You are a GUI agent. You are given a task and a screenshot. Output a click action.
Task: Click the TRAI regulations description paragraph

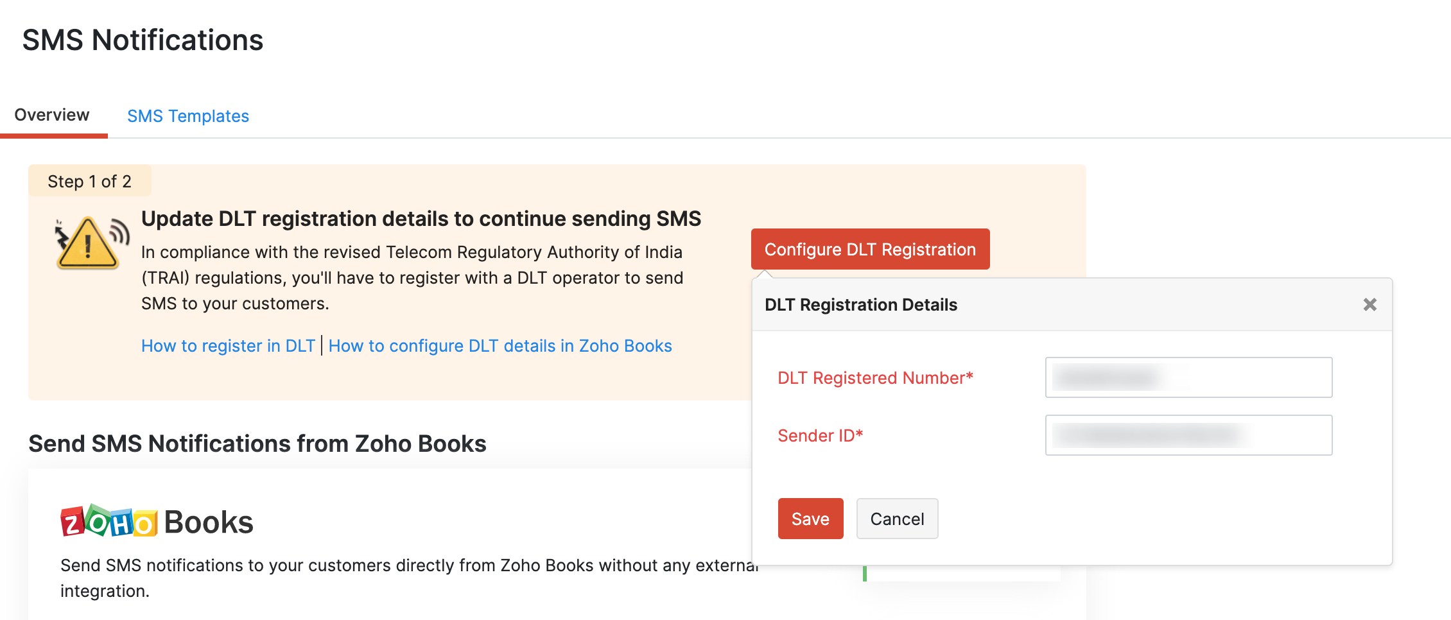[x=412, y=278]
